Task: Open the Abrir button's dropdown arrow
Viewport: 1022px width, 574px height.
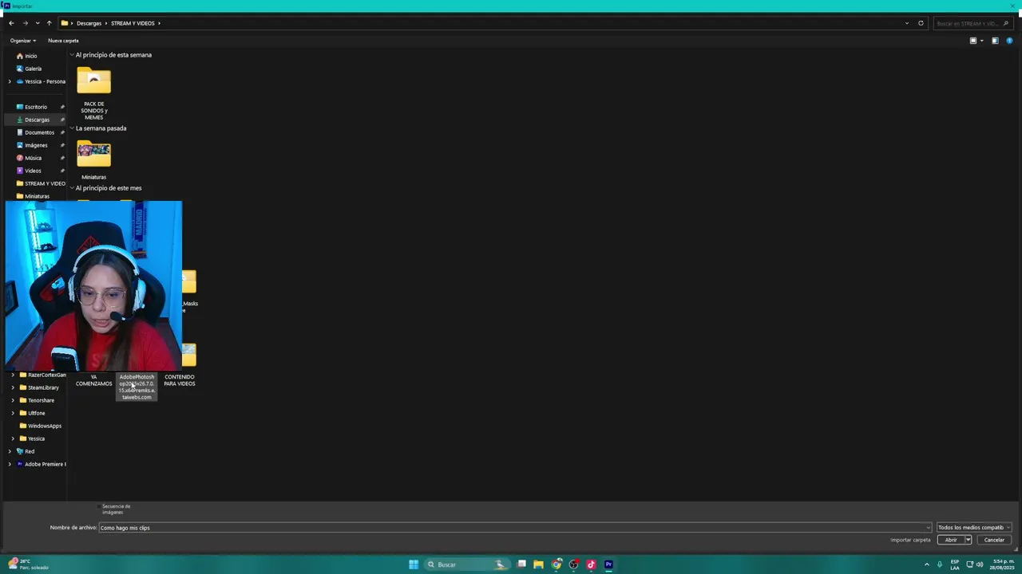Action: (969, 541)
